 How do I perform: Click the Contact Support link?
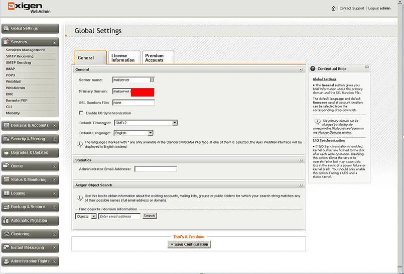pos(352,8)
